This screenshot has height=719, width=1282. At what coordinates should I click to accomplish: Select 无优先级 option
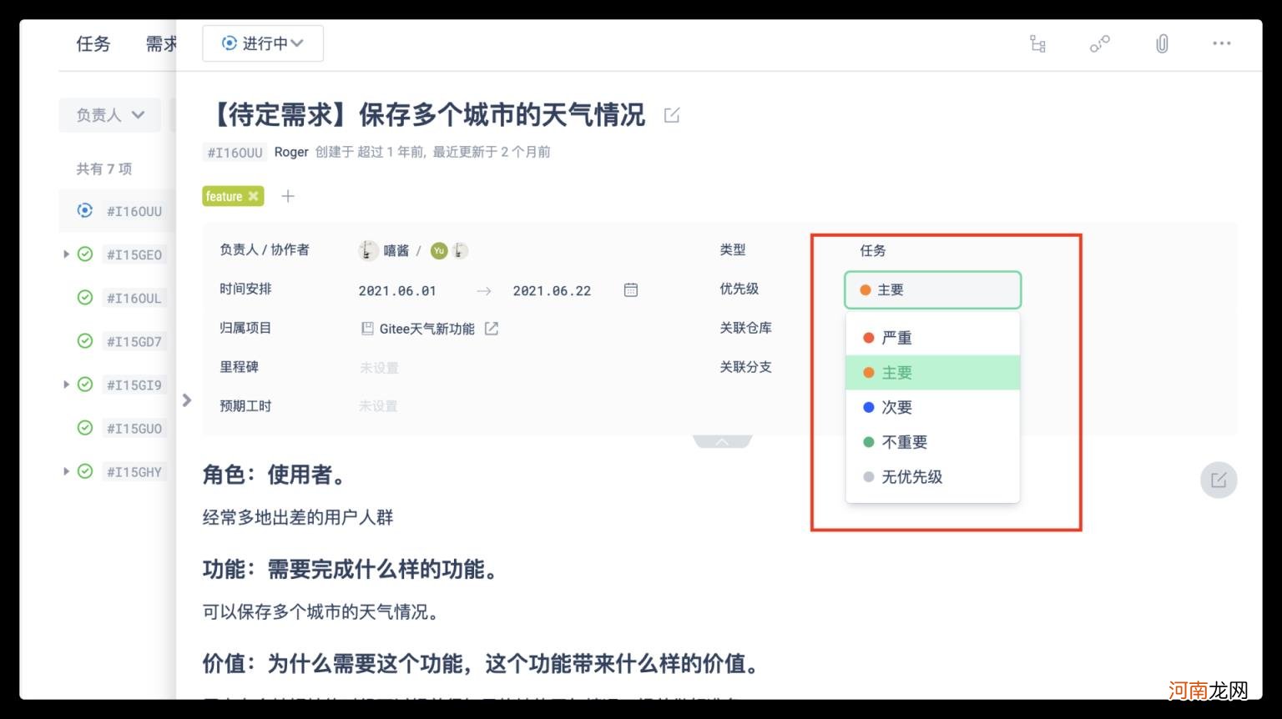coord(932,477)
